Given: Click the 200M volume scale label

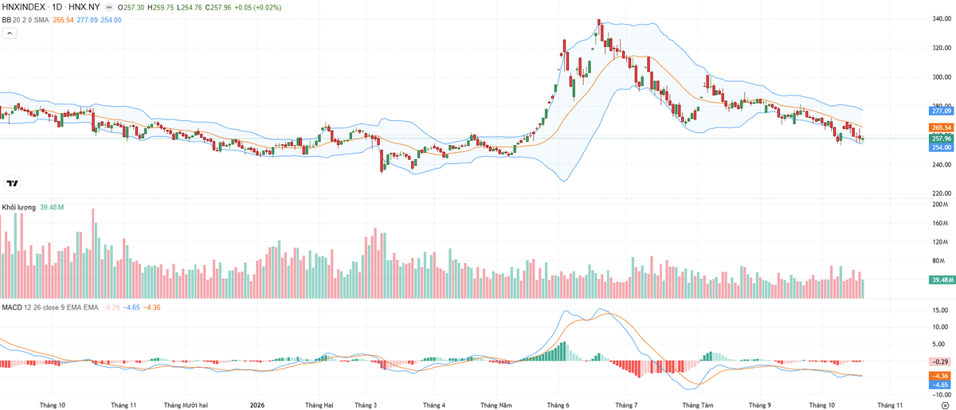Looking at the screenshot, I should [942, 205].
